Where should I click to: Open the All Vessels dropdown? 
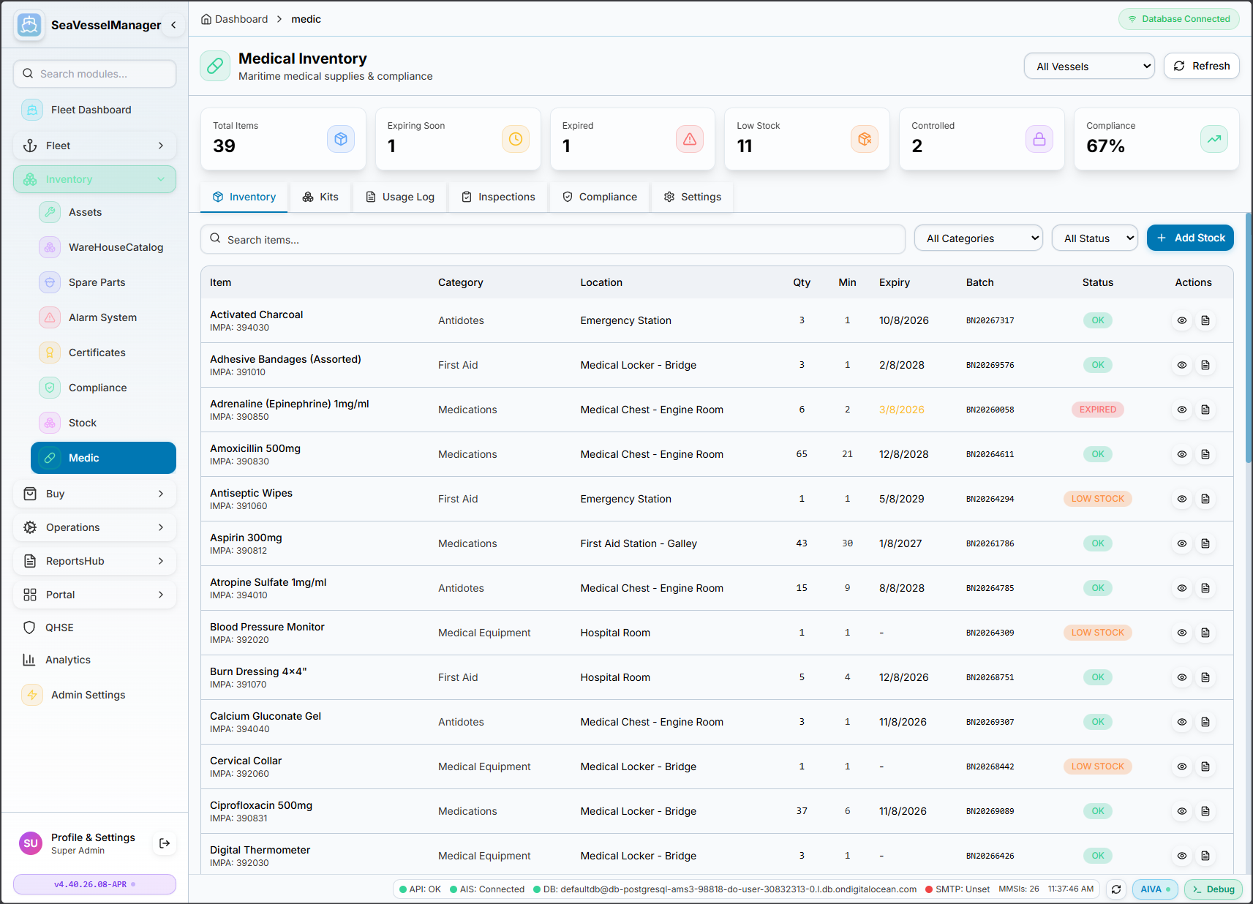(1089, 66)
